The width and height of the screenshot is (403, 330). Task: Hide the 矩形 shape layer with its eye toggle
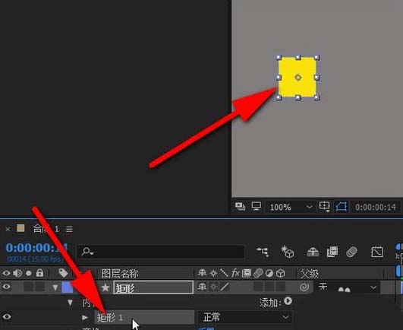[x=6, y=287]
